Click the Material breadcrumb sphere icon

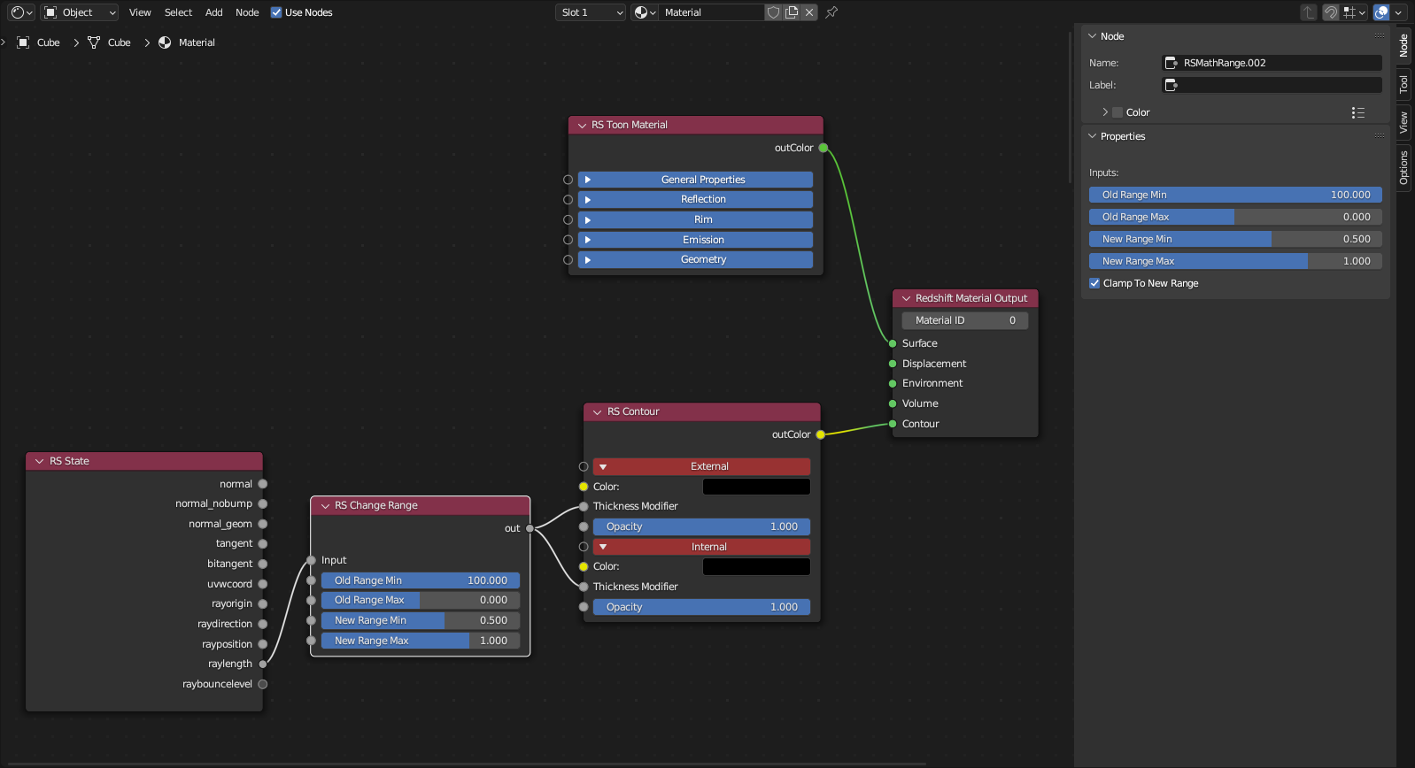(165, 42)
